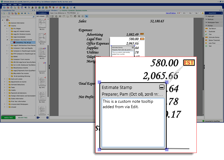Image resolution: width=224 pixels, height=160 pixels.
Task: Expand the Payments & Extensions node
Action: 5,93
